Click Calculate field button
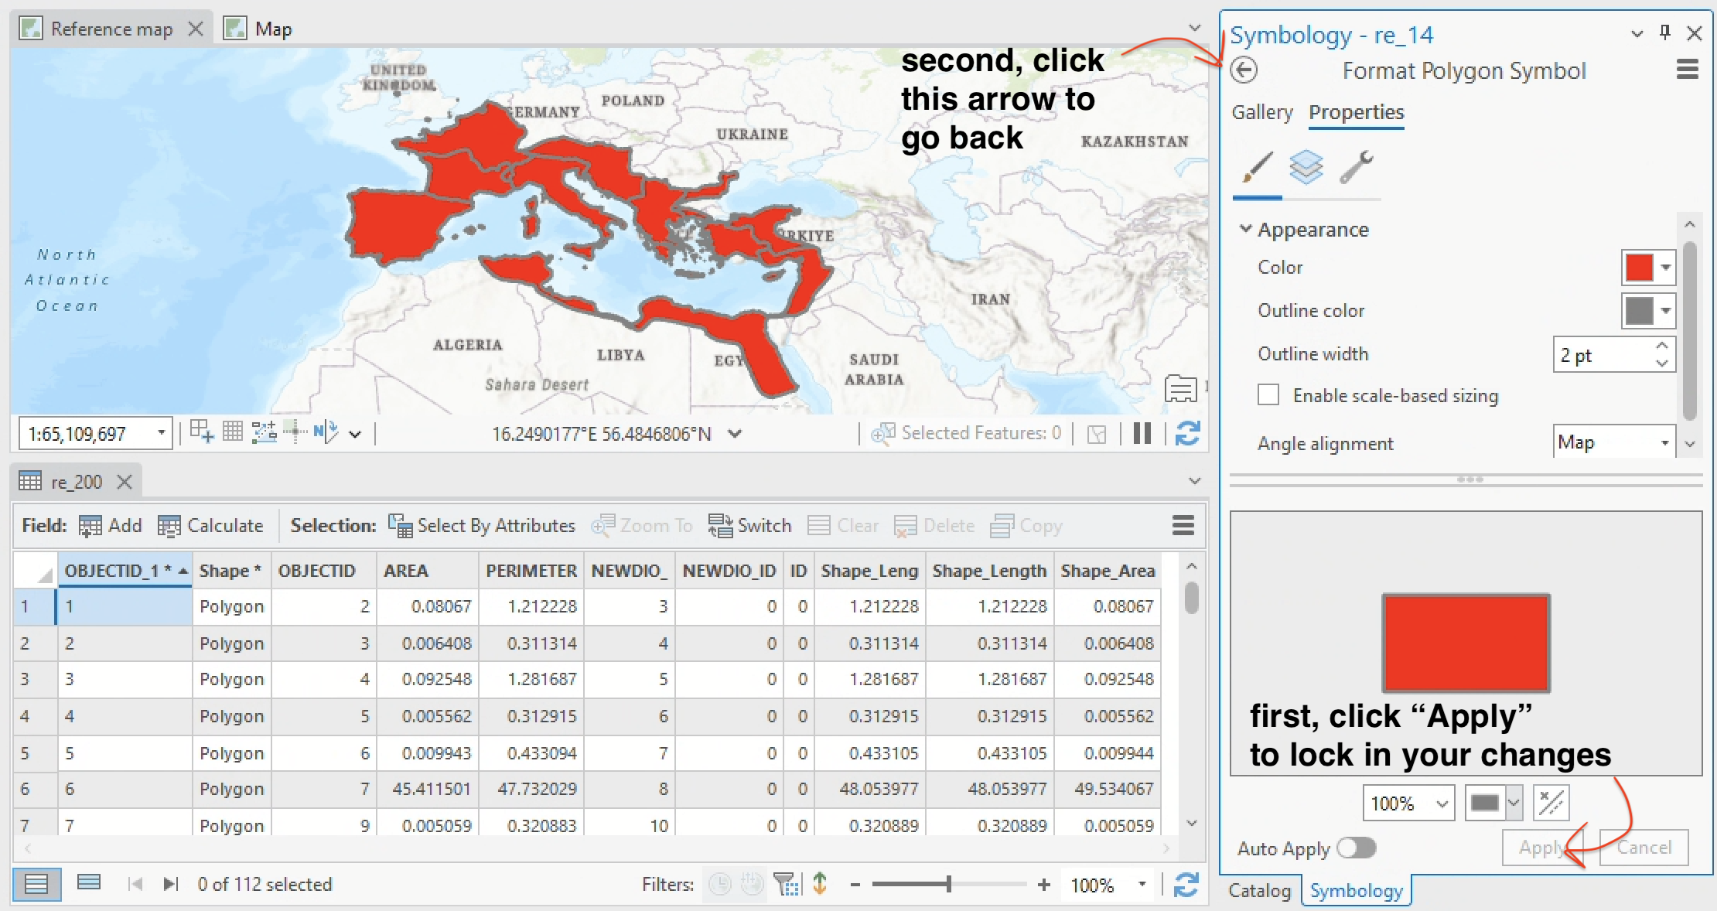Screen dimensions: 1717x911 pyautogui.click(x=210, y=526)
